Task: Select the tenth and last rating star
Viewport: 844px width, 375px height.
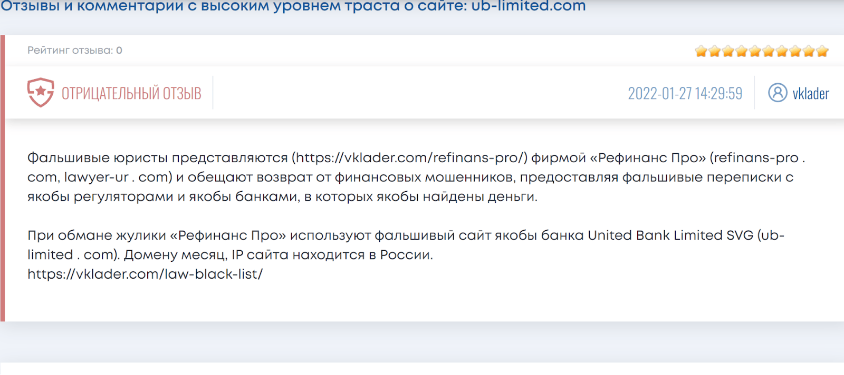Action: coord(822,51)
